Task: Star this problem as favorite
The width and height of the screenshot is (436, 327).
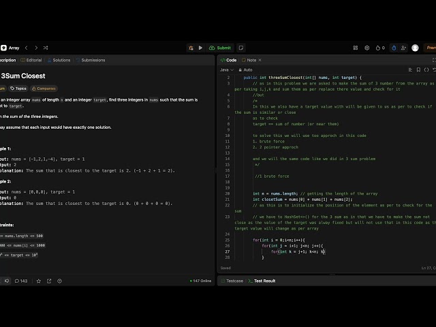Action: click(x=38, y=281)
